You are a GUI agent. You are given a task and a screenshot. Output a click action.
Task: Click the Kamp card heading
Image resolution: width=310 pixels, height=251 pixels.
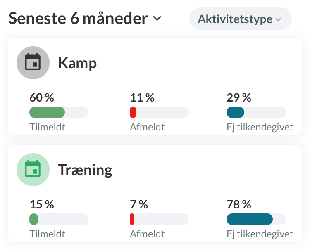tap(77, 63)
